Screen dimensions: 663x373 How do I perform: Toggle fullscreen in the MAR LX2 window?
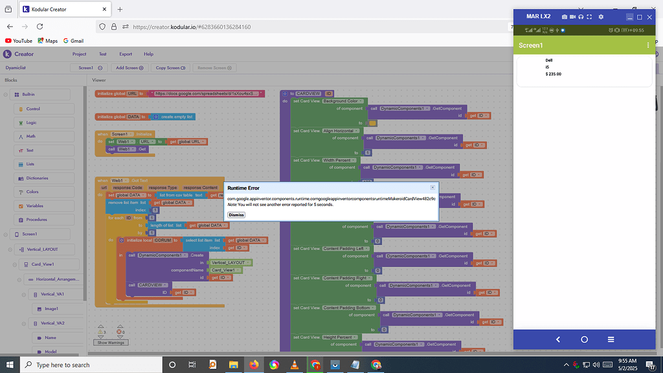click(590, 16)
